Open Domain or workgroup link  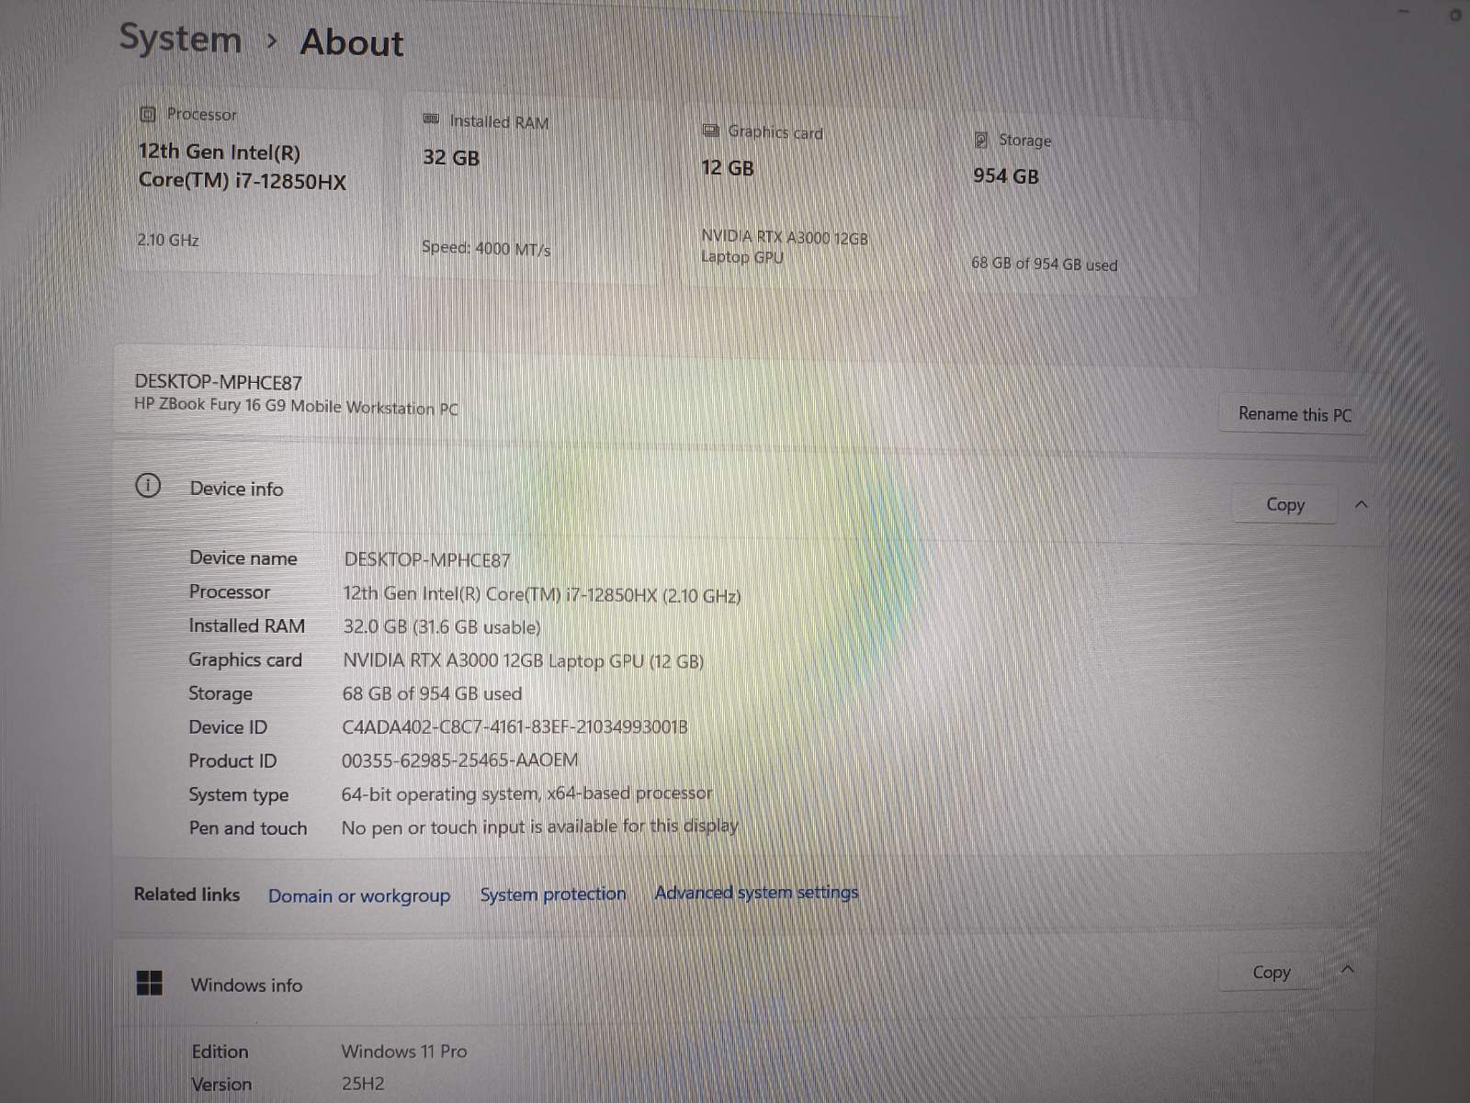pyautogui.click(x=359, y=895)
